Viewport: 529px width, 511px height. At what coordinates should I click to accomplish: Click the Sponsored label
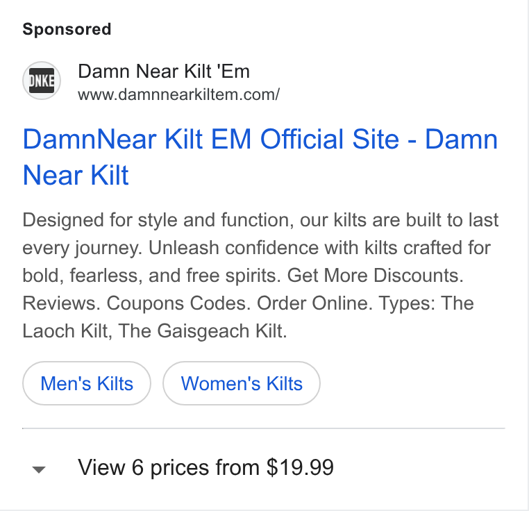pyautogui.click(x=67, y=29)
